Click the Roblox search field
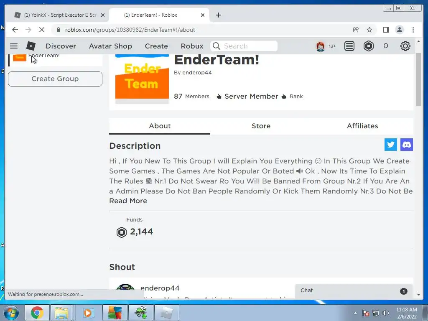The image size is (428, 321). click(244, 46)
